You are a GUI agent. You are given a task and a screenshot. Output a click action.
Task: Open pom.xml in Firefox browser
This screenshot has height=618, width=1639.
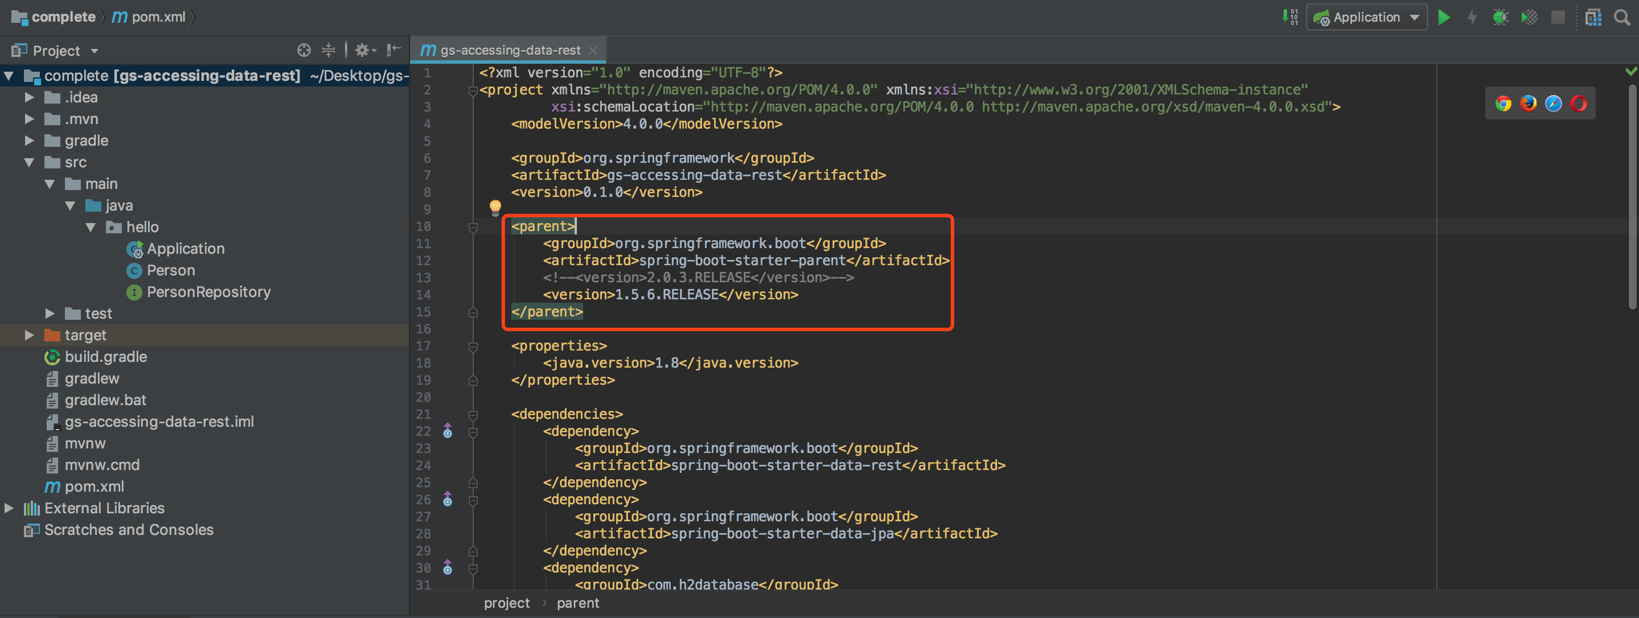pyautogui.click(x=1529, y=103)
